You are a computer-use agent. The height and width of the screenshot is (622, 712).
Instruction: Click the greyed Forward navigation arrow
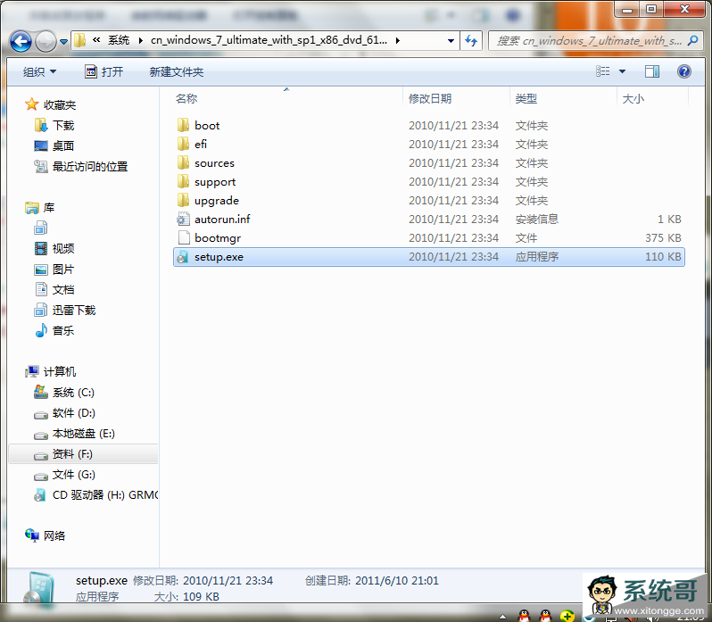click(x=46, y=41)
